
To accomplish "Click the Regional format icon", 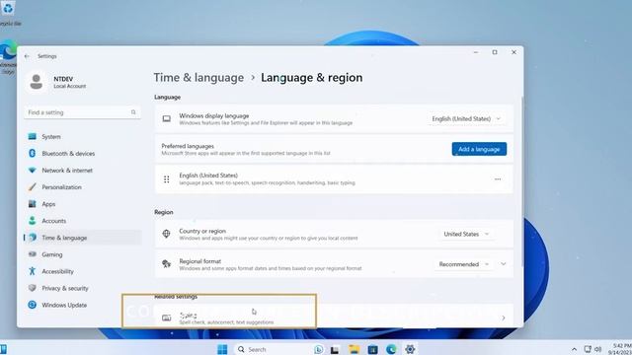I will 166,264.
